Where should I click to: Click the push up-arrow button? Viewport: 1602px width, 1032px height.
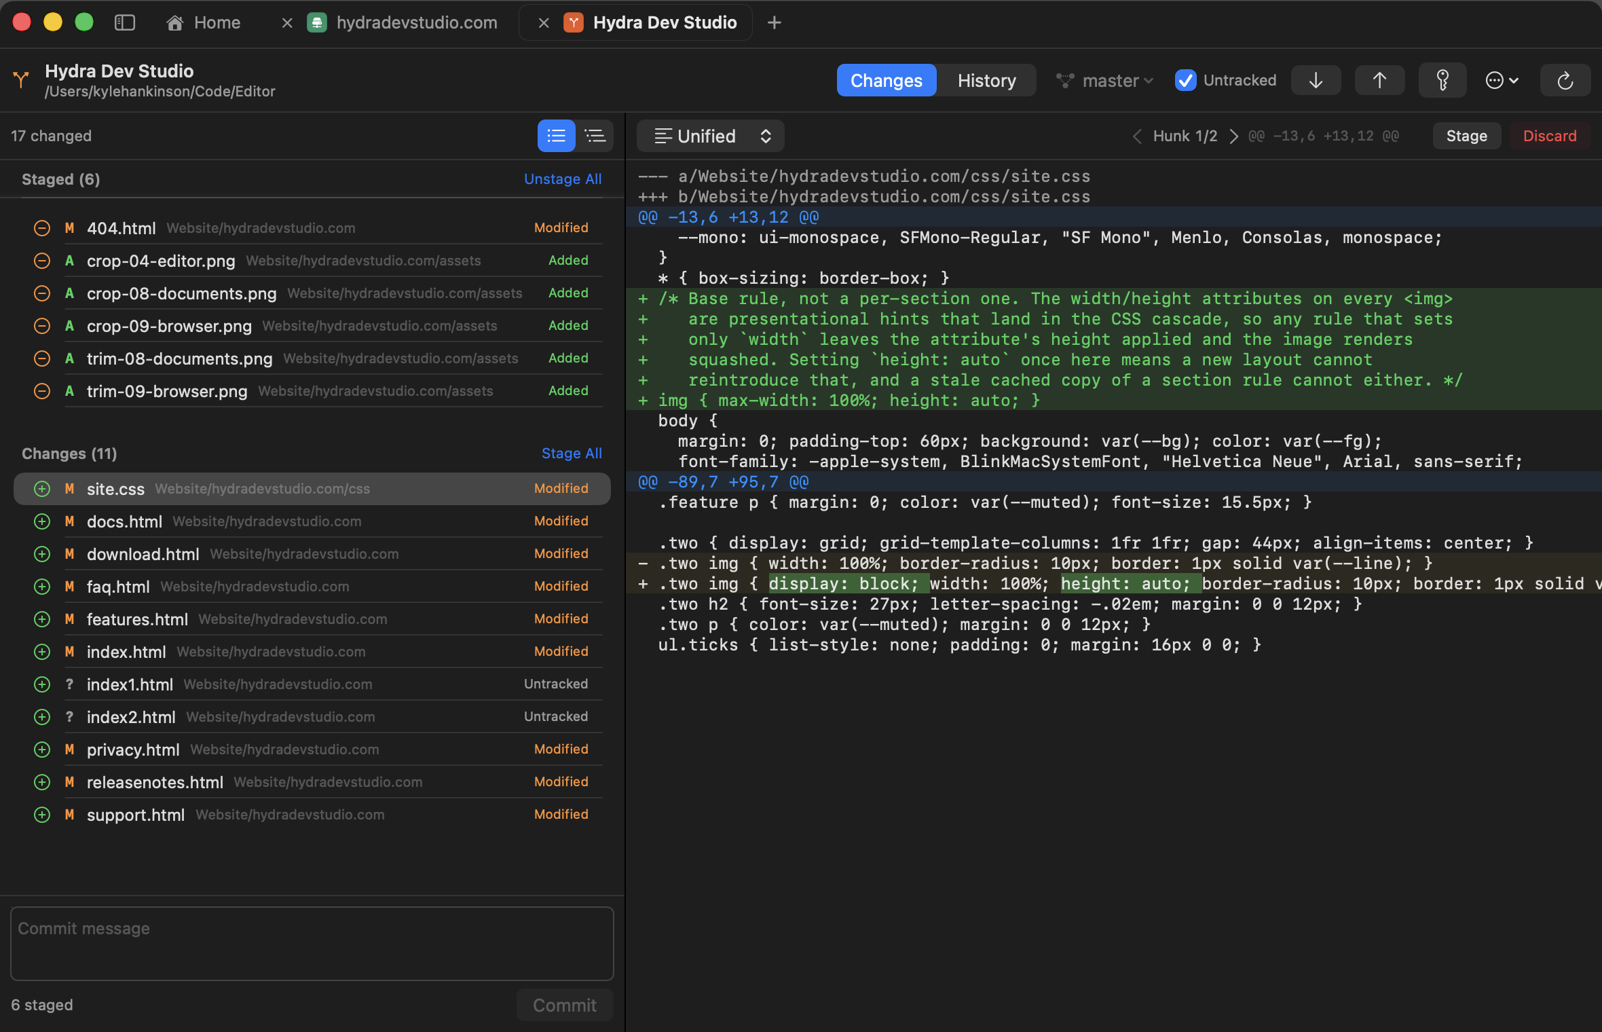click(1379, 81)
